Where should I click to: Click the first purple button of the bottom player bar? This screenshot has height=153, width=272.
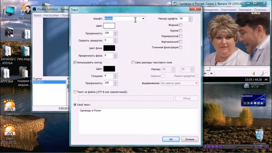205,147
